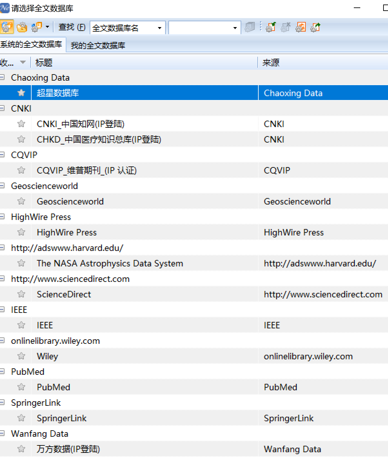
Task: Toggle favorite star for CQVIP_维普期刊
Action: coord(21,170)
